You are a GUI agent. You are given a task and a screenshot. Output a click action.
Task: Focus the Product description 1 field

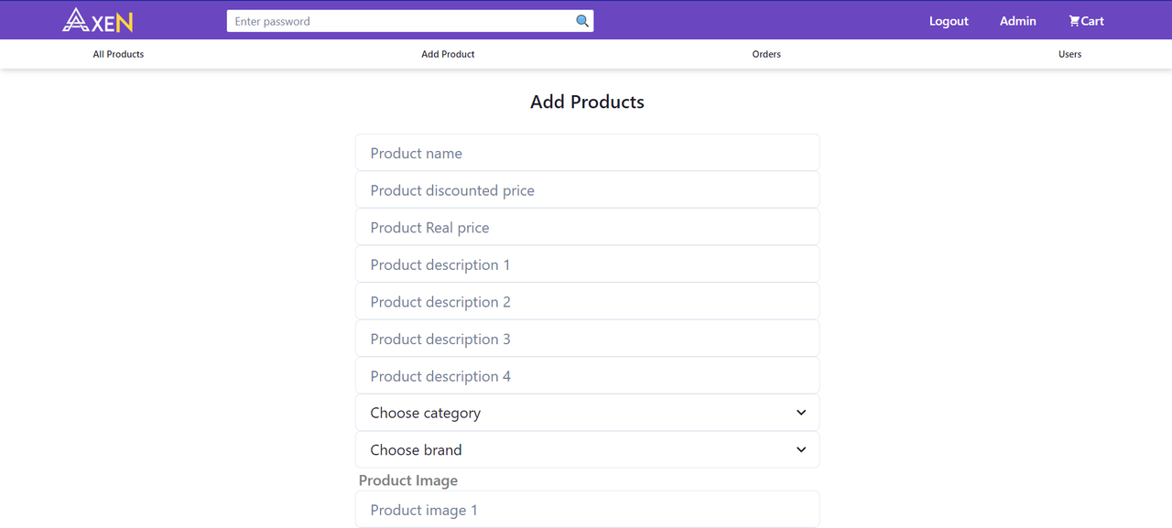587,264
